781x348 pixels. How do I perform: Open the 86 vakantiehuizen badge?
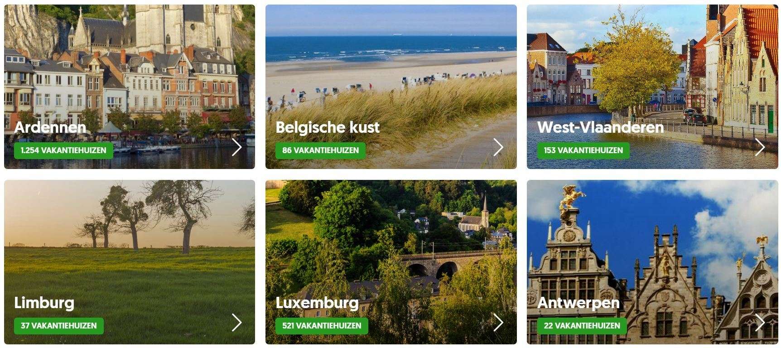click(320, 150)
